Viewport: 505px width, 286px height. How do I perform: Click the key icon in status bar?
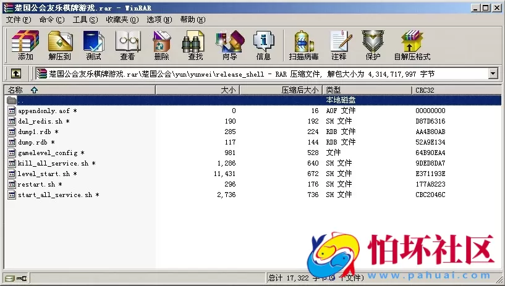tap(22, 278)
